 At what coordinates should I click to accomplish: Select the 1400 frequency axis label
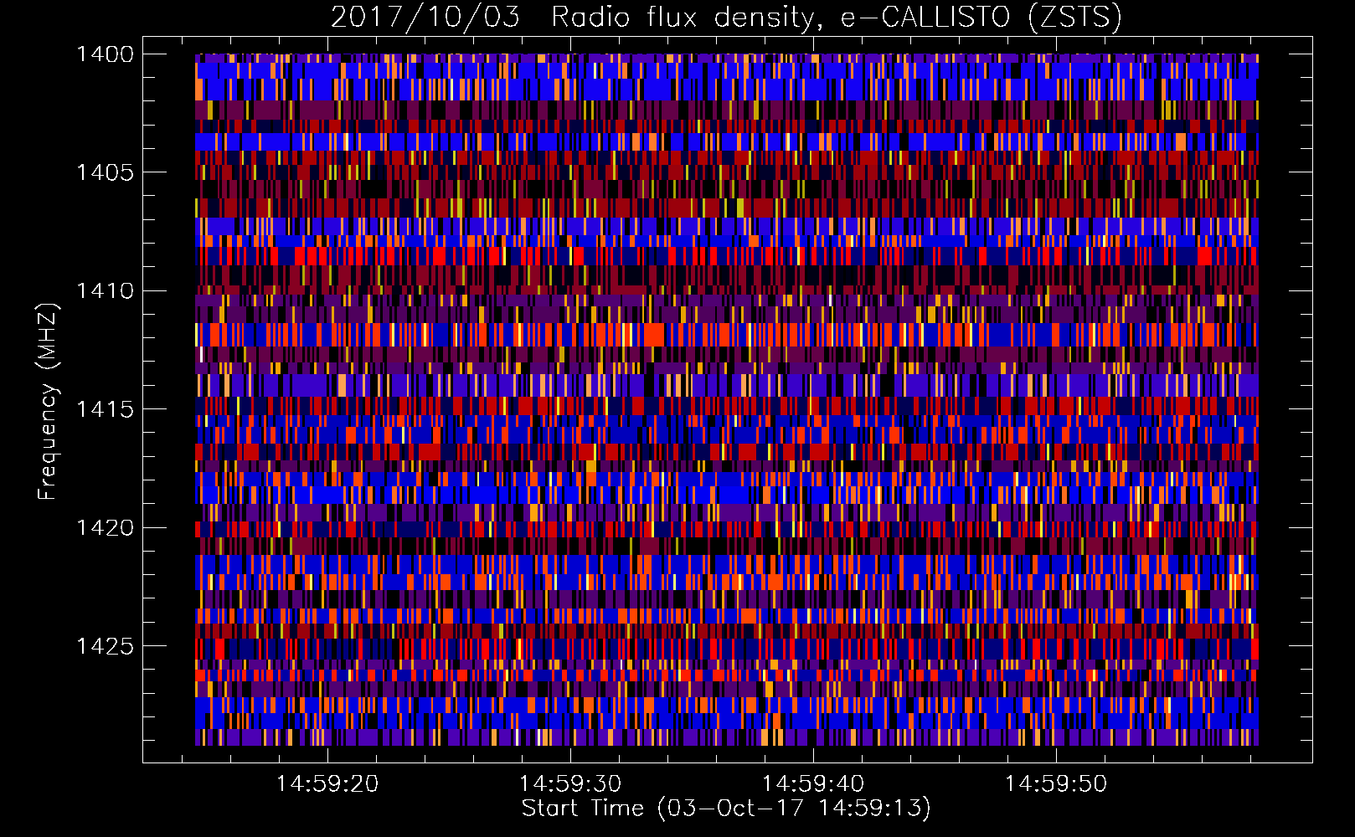click(105, 54)
